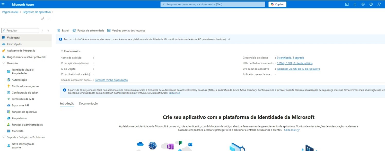Open Início rápido menu item
The height and width of the screenshot is (151, 385).
click(x=26, y=44)
